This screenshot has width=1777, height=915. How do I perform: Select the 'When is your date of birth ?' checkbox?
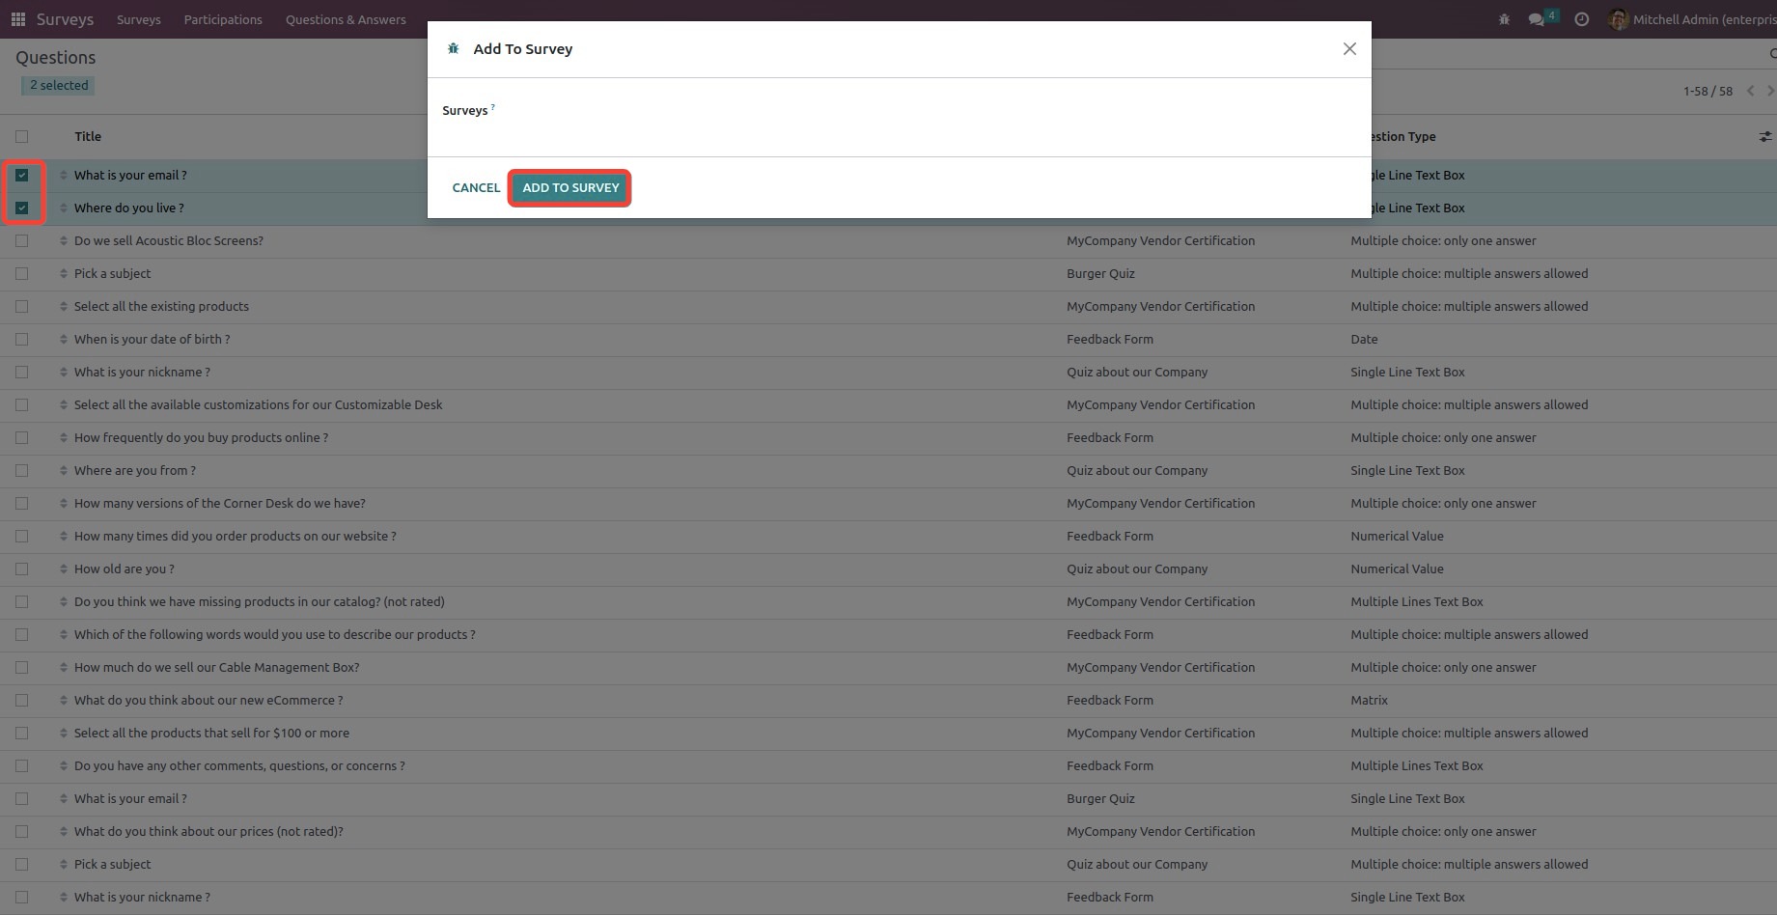22,340
